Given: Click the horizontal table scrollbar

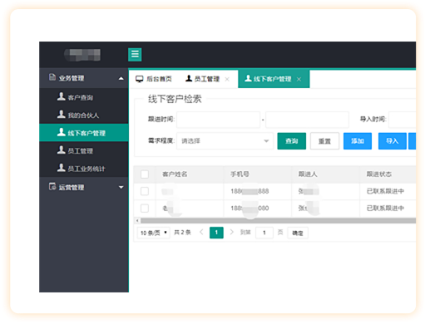Looking at the screenshot, I should [x=278, y=221].
